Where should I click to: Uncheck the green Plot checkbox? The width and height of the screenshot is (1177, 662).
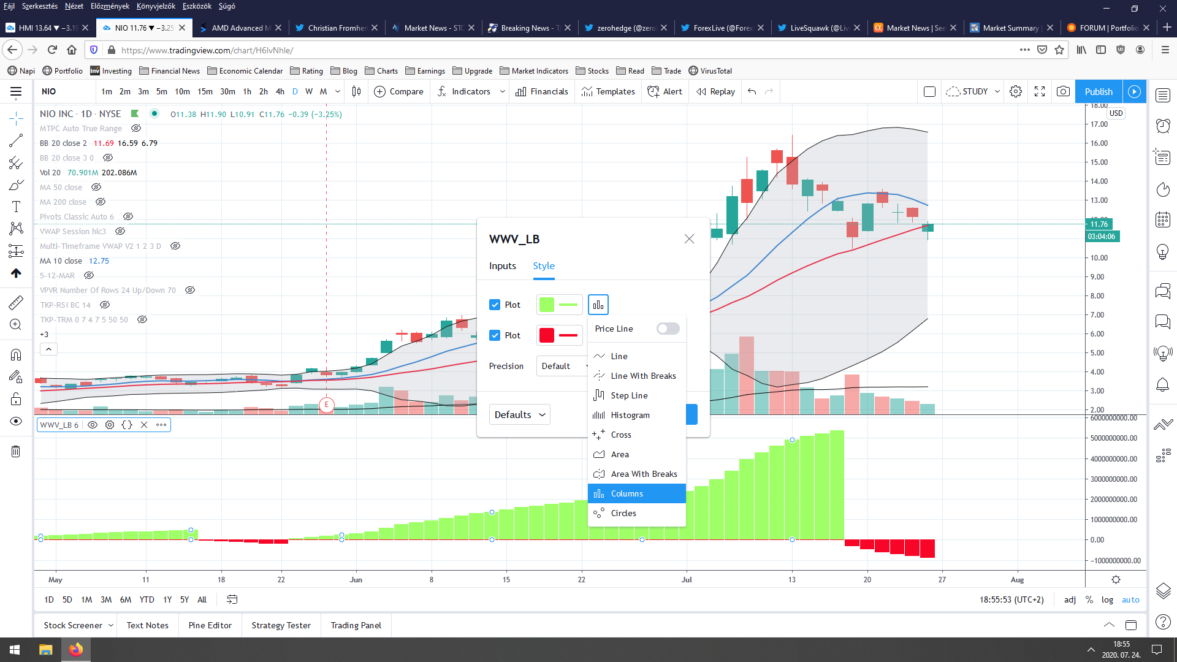[x=495, y=305]
